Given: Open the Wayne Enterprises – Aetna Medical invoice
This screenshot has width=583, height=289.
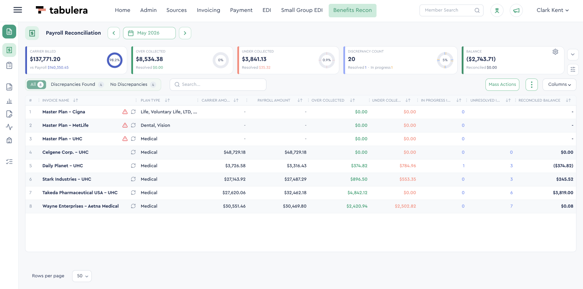Looking at the screenshot, I should (x=81, y=206).
